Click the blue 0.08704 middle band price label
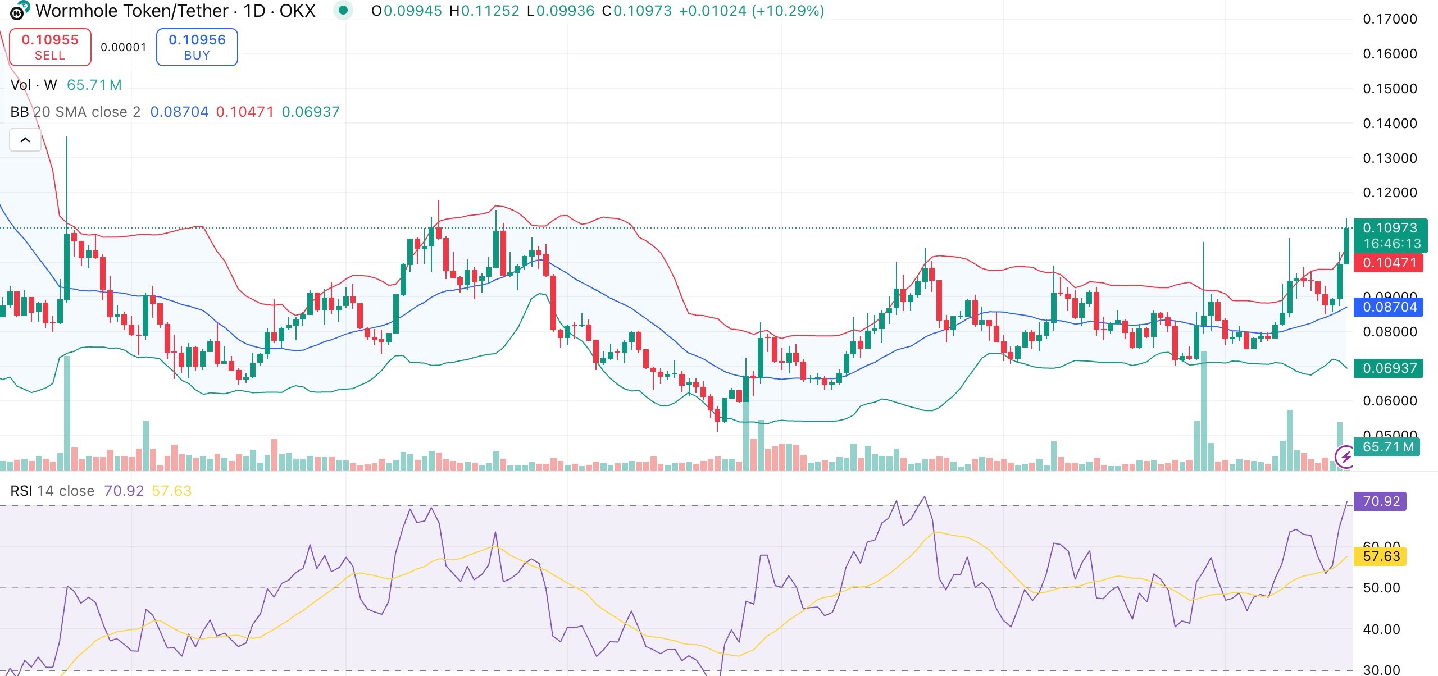Screen dimensions: 1438x676 click(x=1389, y=307)
